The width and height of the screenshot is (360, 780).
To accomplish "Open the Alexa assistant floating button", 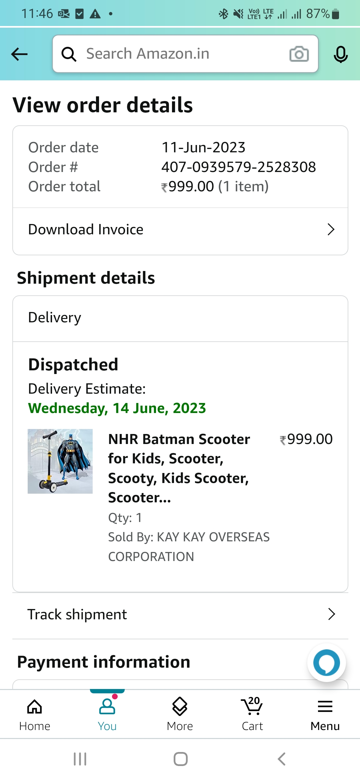I will (326, 663).
